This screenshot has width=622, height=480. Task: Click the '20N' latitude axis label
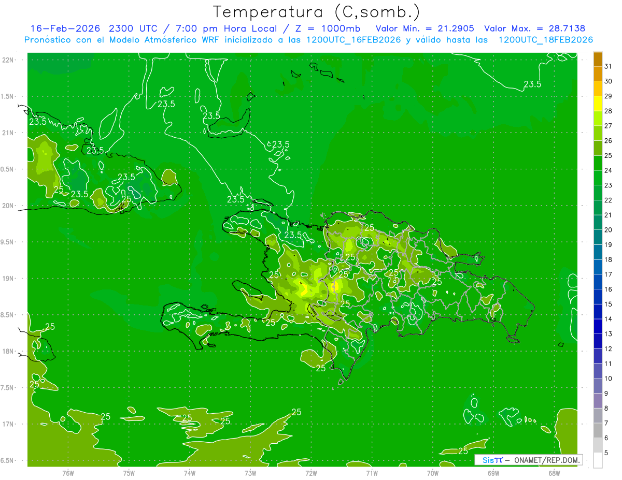click(x=7, y=206)
